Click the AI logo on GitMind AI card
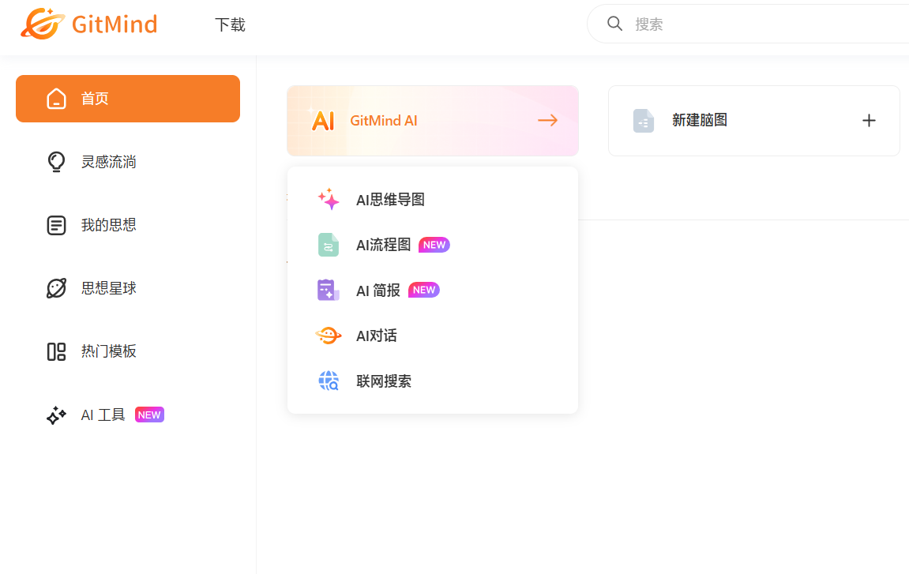Image resolution: width=909 pixels, height=574 pixels. pos(322,120)
